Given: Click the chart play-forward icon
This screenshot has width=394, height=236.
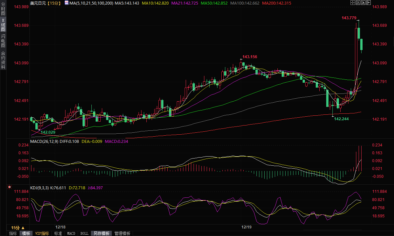Looking at the screenshot, I should (364, 3).
